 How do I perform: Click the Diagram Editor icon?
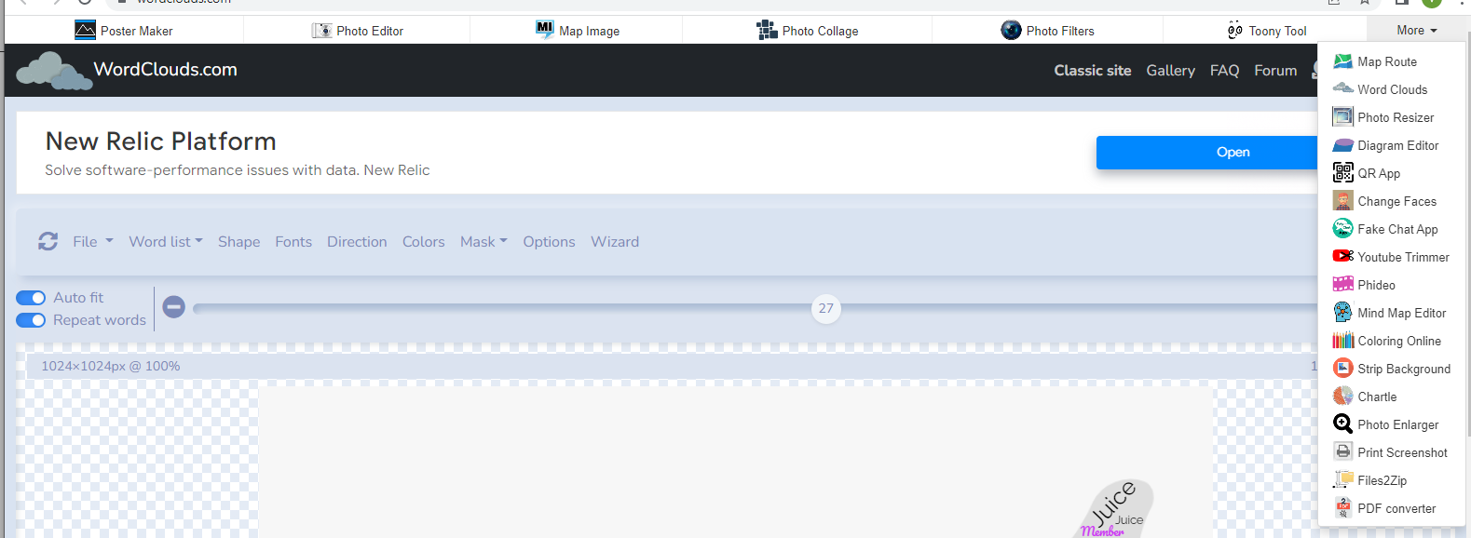tap(1342, 145)
